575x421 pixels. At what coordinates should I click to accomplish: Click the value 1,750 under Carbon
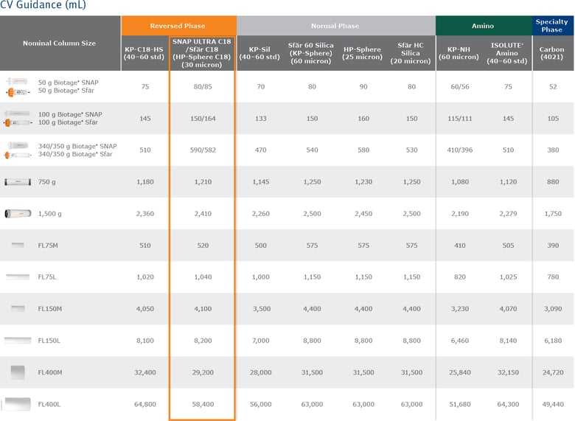pyautogui.click(x=553, y=213)
